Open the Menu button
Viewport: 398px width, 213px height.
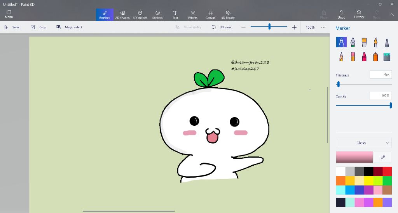click(9, 14)
